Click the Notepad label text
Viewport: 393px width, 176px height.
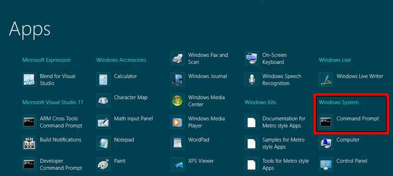click(x=124, y=140)
